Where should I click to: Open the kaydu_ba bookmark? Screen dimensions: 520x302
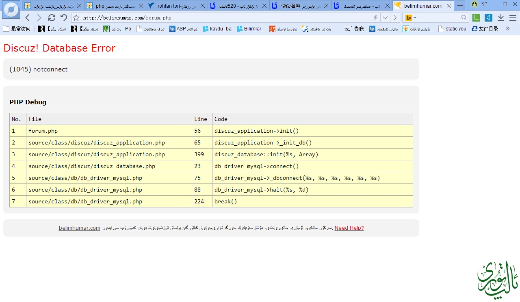pos(217,29)
